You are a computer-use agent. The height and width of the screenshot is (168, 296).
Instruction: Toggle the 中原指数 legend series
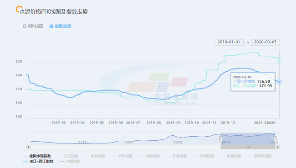click(x=70, y=161)
